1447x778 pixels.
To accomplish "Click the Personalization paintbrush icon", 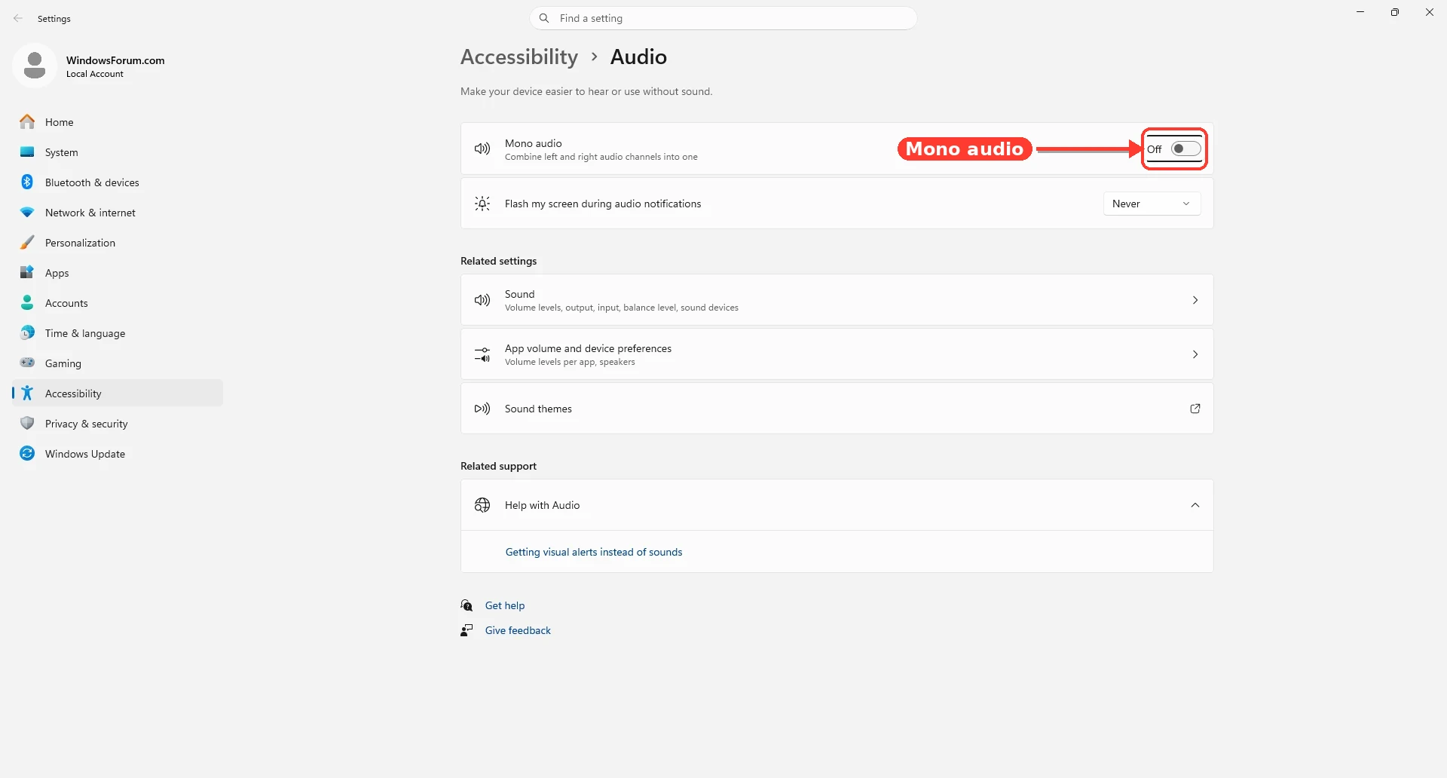I will click(x=27, y=242).
